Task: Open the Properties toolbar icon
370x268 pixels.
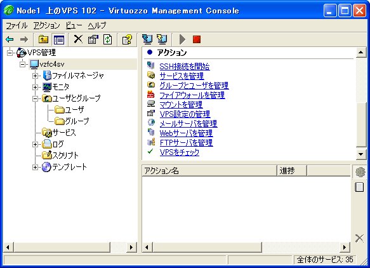Action: tap(93, 39)
